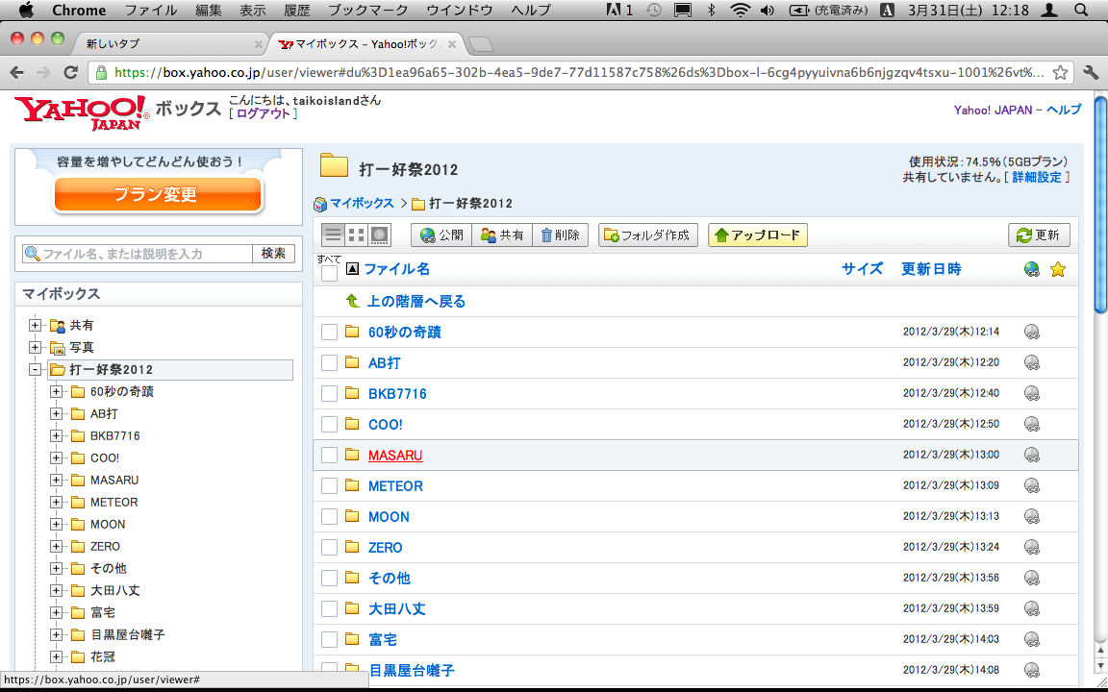Check the box for 60秒の奇蹟 folder
This screenshot has height=692, width=1108.
point(329,332)
